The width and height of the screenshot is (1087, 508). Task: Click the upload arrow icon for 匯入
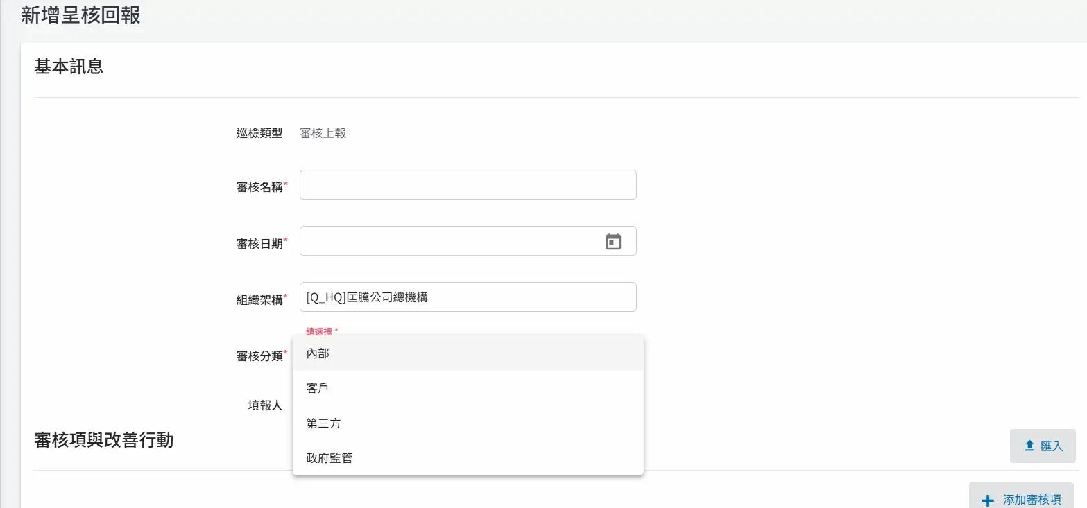tap(1029, 446)
